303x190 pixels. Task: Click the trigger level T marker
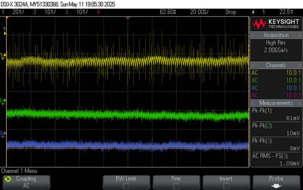point(5,30)
